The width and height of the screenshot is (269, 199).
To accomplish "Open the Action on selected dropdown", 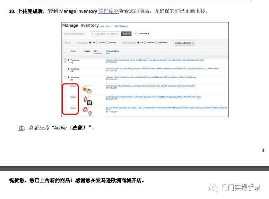I will [x=75, y=34].
